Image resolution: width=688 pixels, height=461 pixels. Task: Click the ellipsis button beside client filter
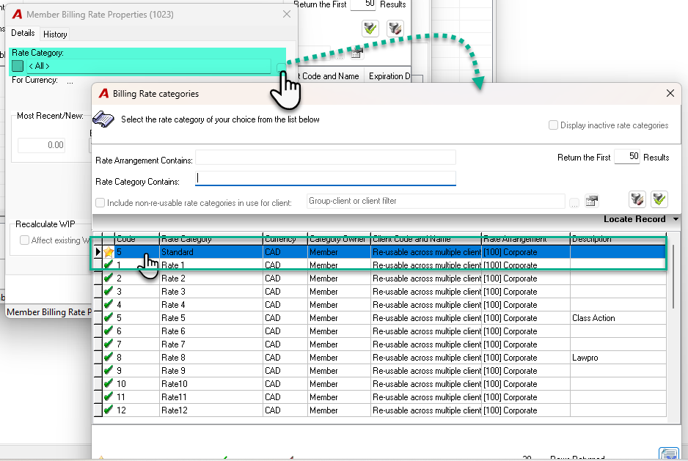(574, 202)
